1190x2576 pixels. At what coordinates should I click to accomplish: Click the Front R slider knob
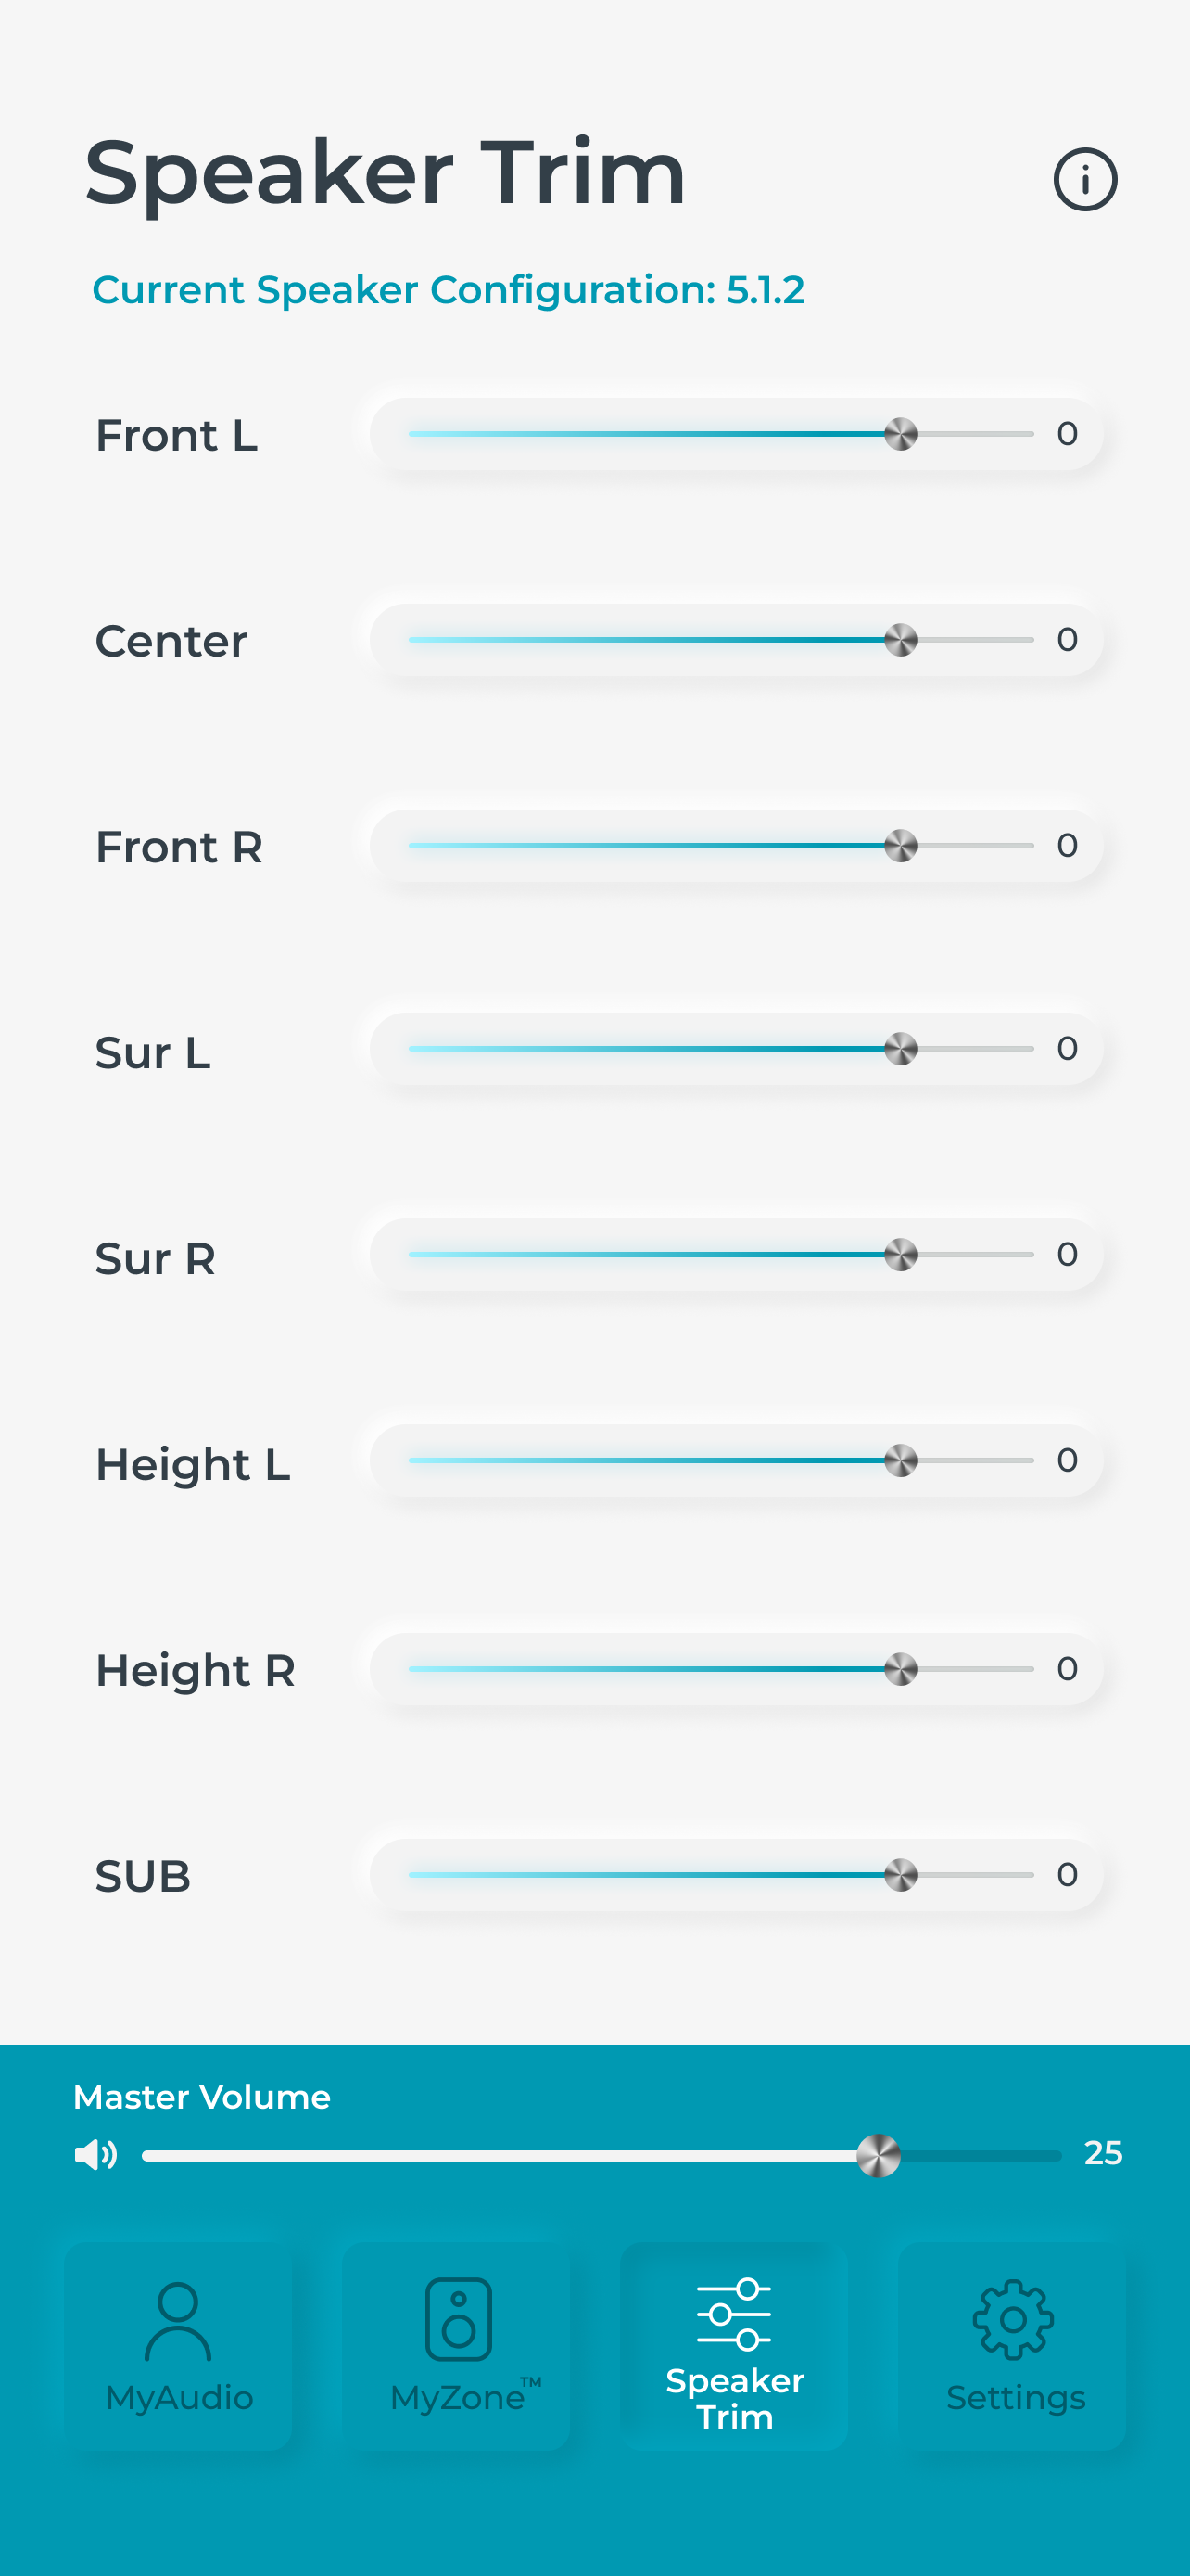click(900, 846)
